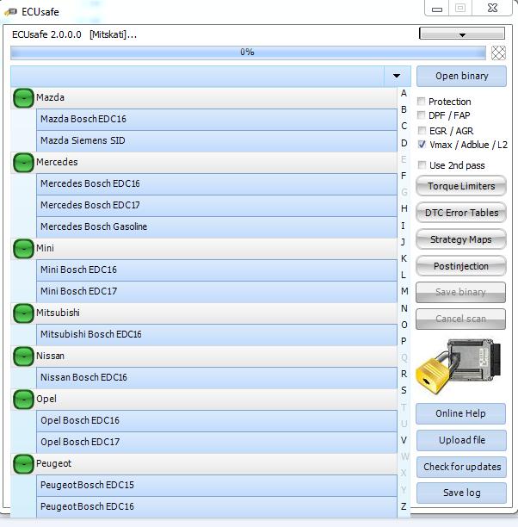Screen dimensions: 518x527
Task: Click the Save binary button
Action: 460,292
